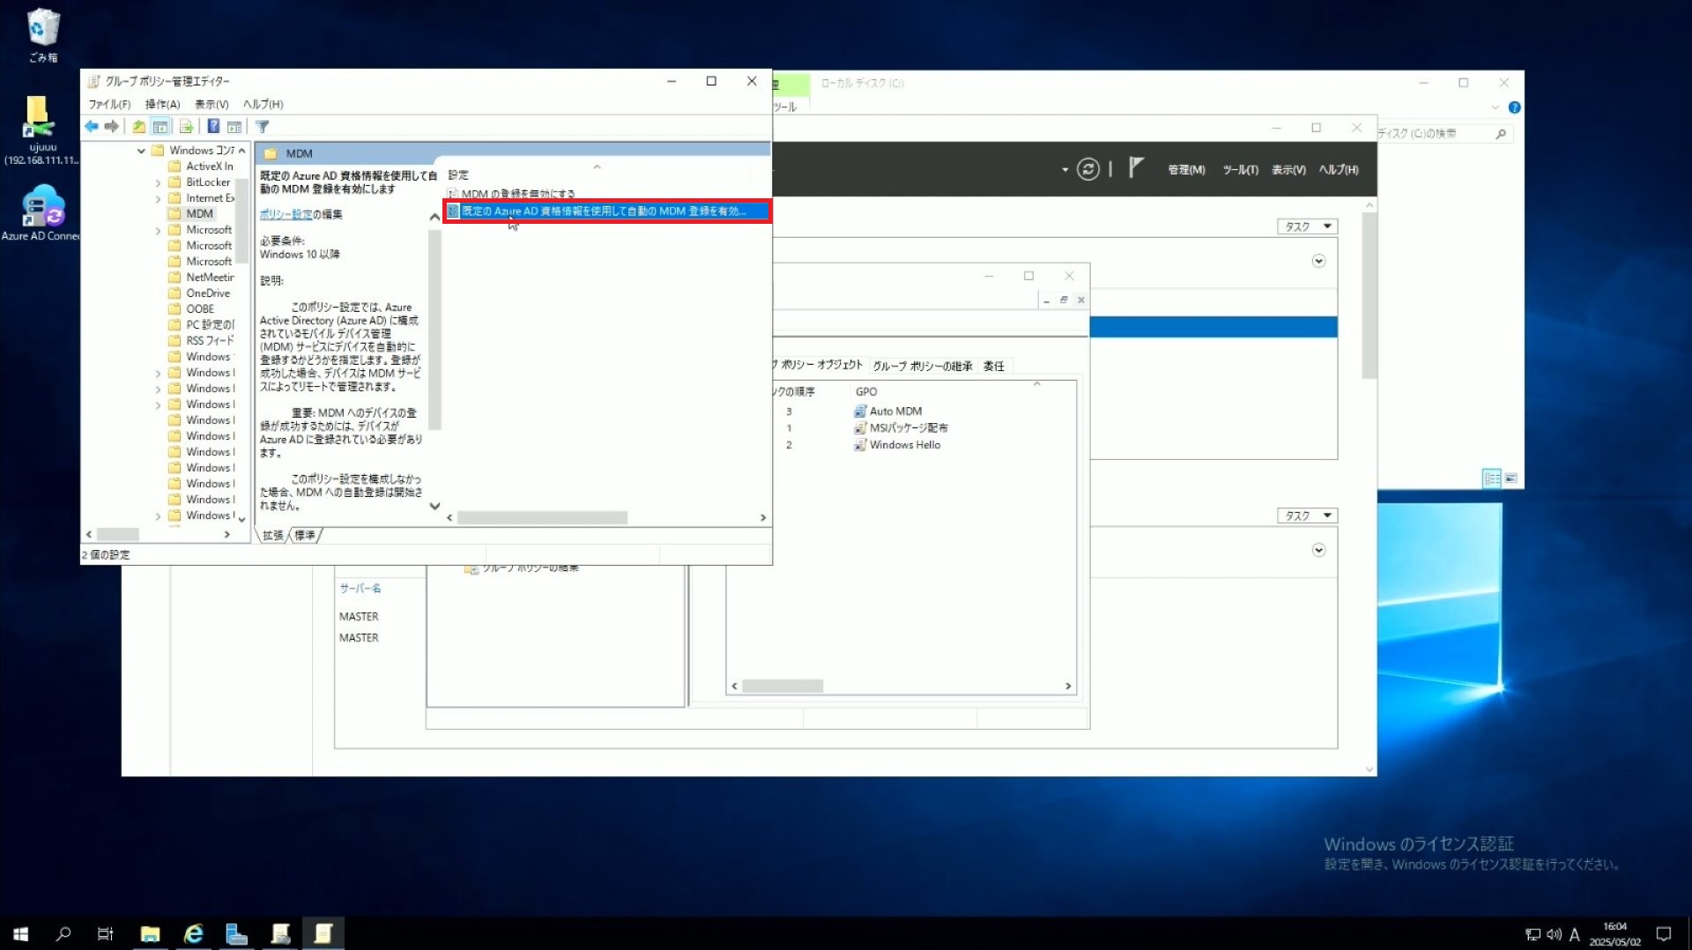This screenshot has height=950, width=1692.
Task: Open the 操作(A) menu
Action: 162,104
